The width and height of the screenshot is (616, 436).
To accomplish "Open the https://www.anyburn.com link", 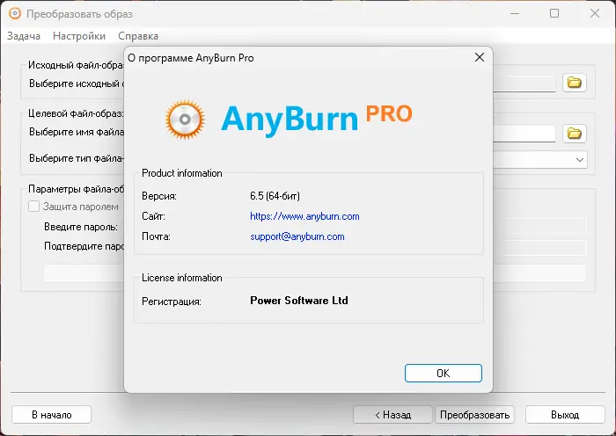I will (304, 216).
